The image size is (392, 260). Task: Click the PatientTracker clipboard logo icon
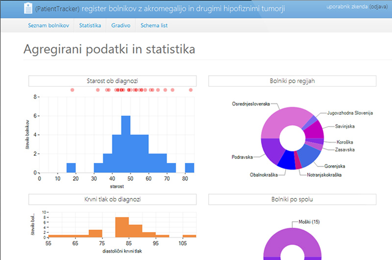point(28,8)
